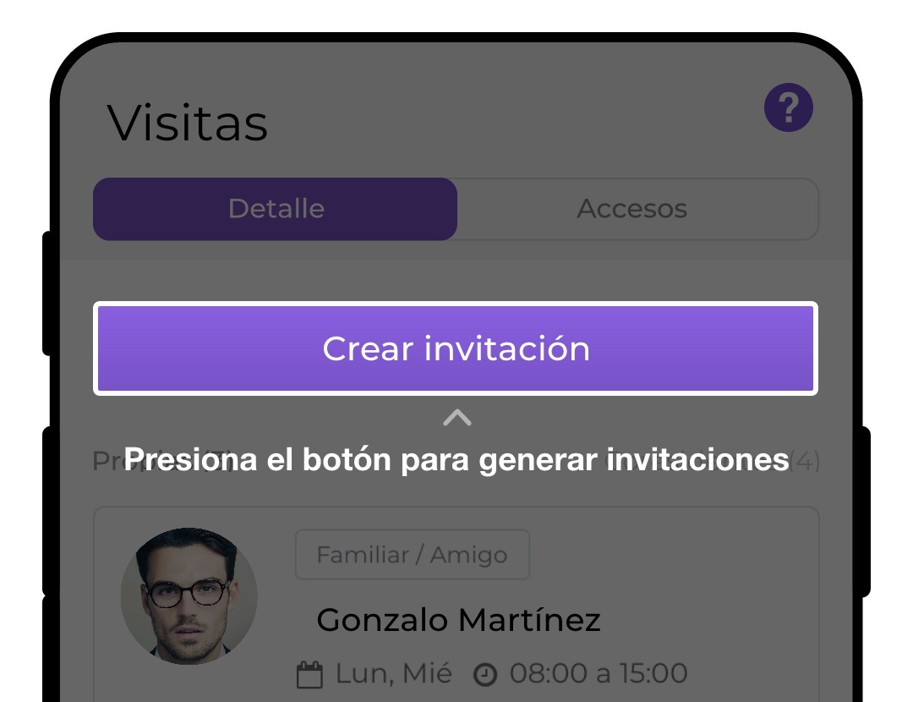Expand the tooltip arrow above the instructions text
The height and width of the screenshot is (702, 913).
pyautogui.click(x=457, y=417)
